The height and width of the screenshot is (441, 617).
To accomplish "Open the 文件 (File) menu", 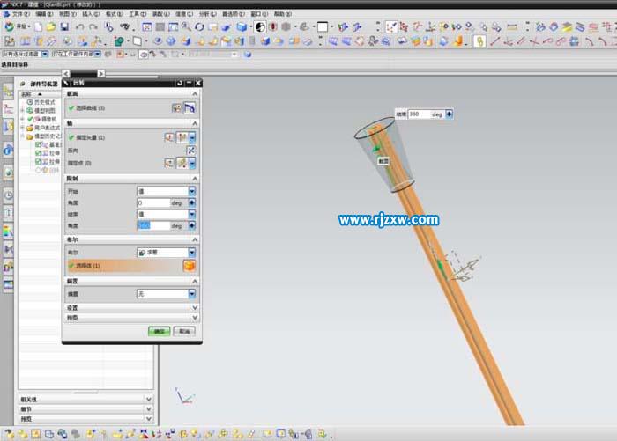I will (x=20, y=14).
